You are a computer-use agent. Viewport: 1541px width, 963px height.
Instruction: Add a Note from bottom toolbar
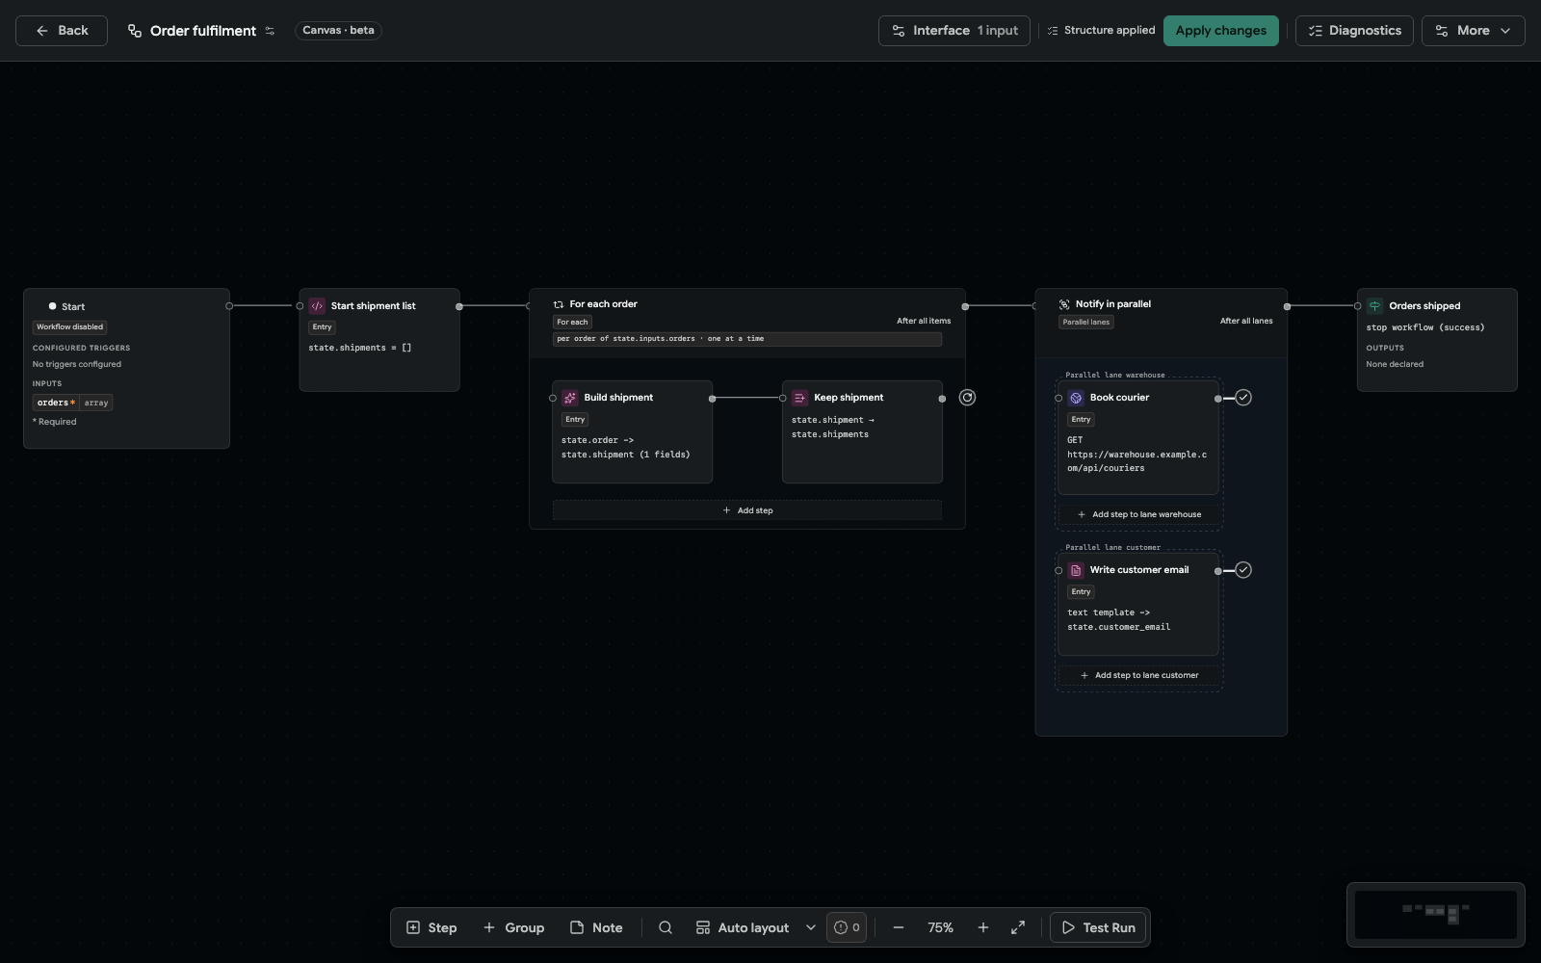click(596, 927)
